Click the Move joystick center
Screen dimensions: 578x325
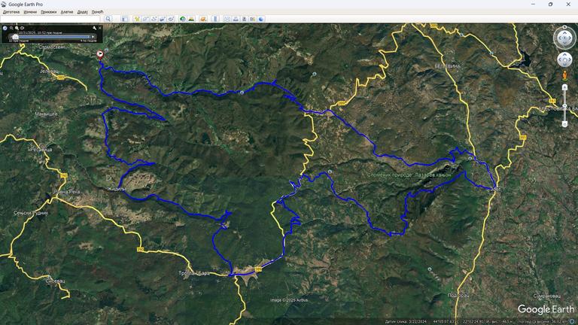[564, 59]
